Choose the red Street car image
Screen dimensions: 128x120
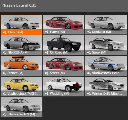[x=64, y=63]
